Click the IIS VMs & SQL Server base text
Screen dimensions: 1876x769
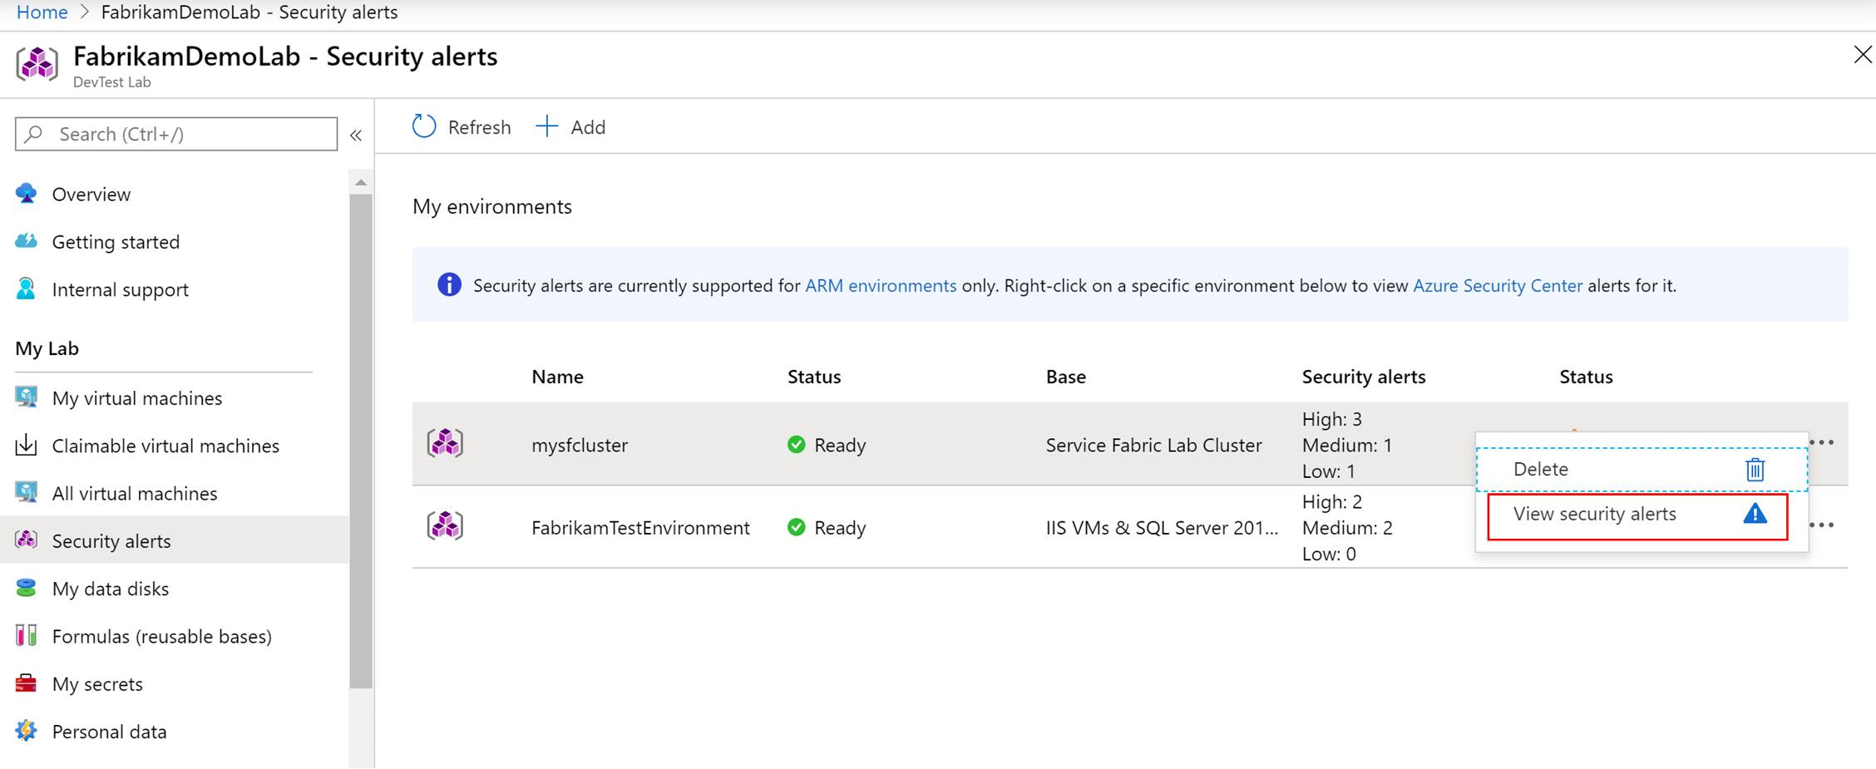click(1162, 527)
